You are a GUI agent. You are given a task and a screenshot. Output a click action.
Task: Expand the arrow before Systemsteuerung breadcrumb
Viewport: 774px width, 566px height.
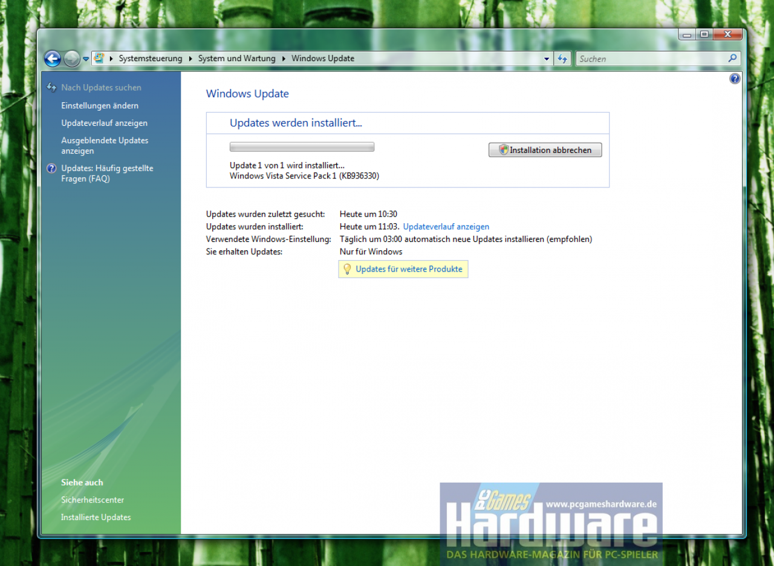point(112,59)
